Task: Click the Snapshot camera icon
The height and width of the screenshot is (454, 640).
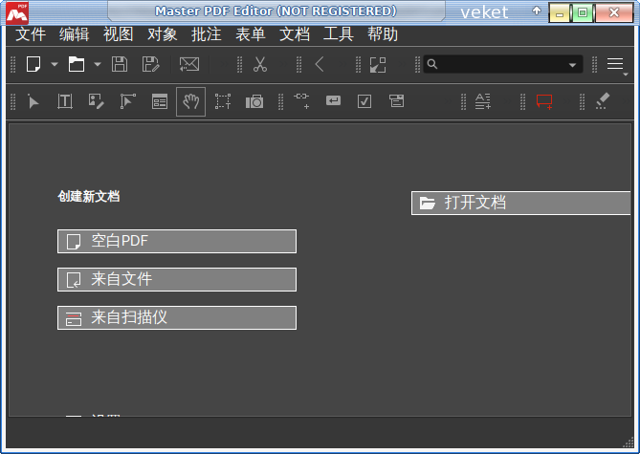Action: pyautogui.click(x=254, y=101)
